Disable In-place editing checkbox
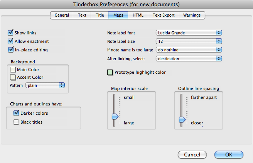This screenshot has height=163, width=253. 11,50
